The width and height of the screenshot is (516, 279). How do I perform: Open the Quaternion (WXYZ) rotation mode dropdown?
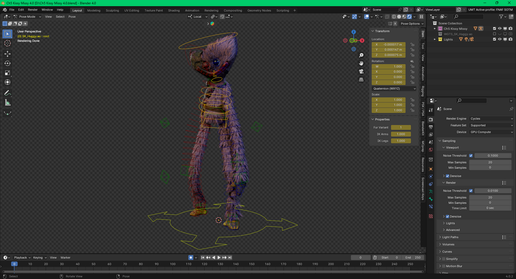(x=394, y=88)
